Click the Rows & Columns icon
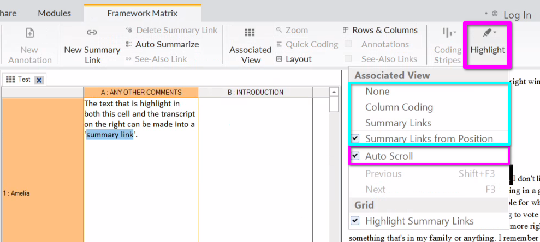 pyautogui.click(x=346, y=30)
